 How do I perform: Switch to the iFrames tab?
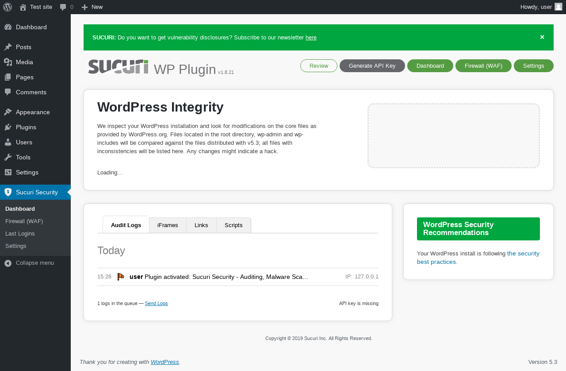[168, 225]
